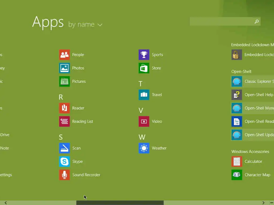274x205 pixels.
Task: Jump to the V letter group header
Action: click(x=141, y=111)
